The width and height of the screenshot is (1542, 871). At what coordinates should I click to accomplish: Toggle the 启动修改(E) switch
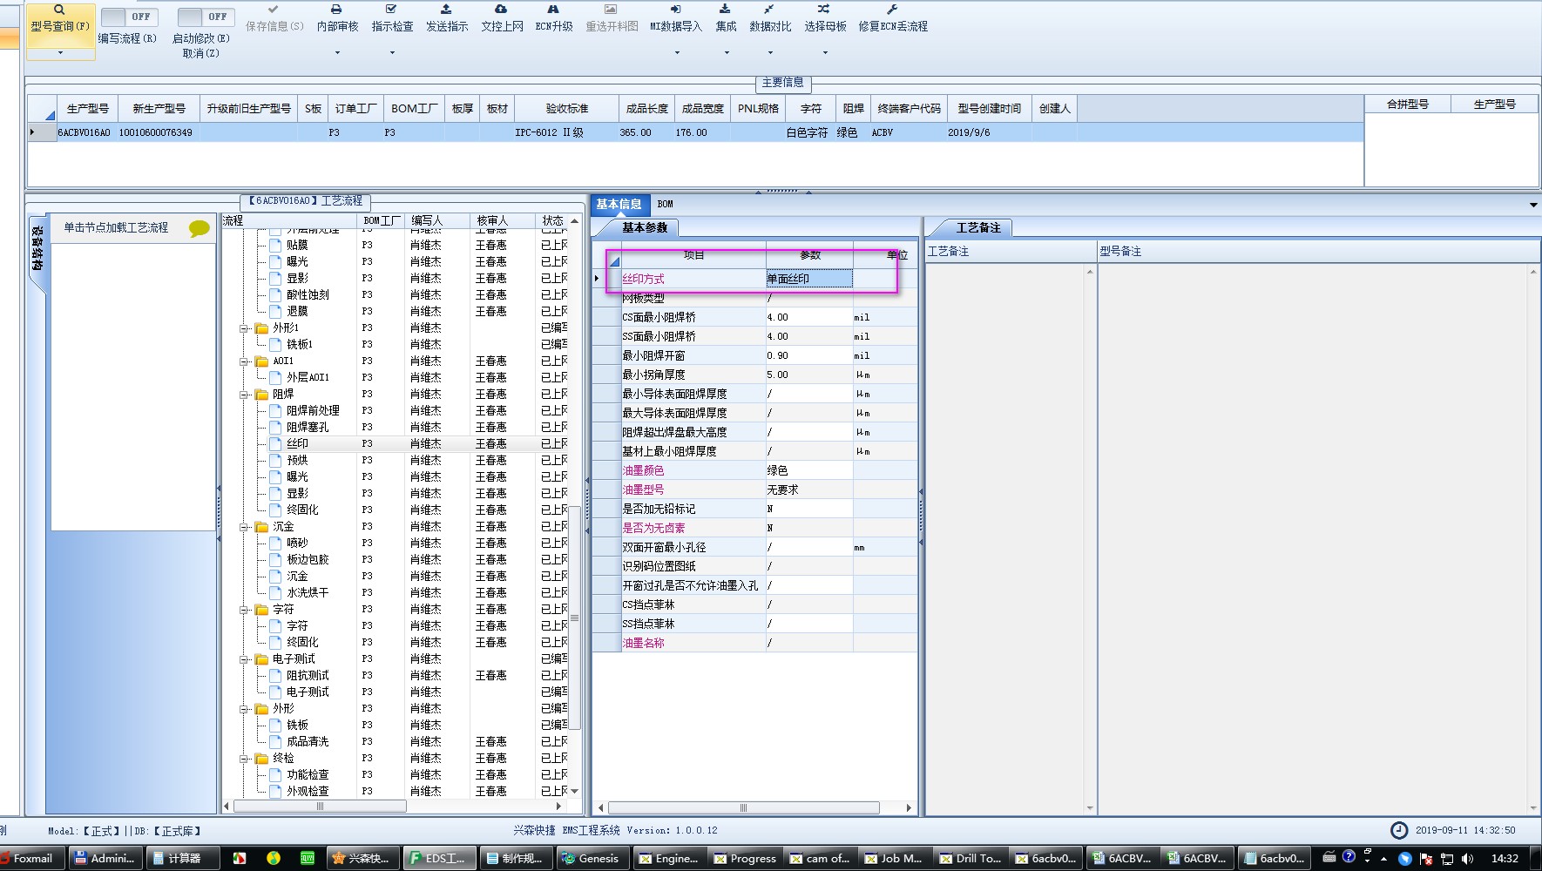[206, 17]
